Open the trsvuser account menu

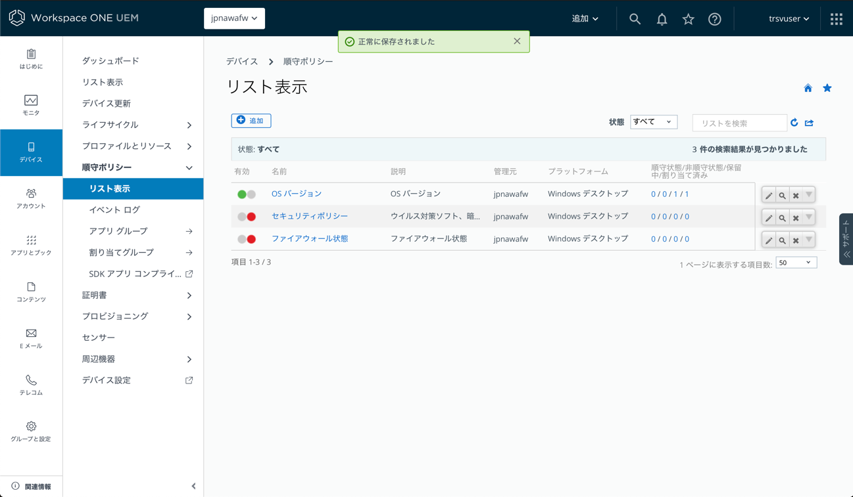[x=789, y=19]
